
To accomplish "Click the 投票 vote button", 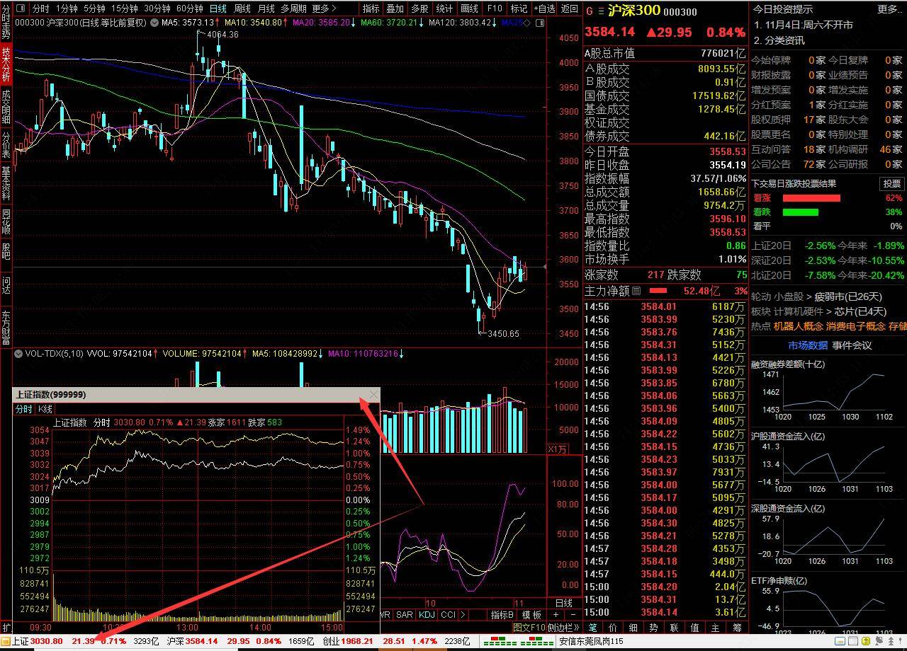I will click(x=891, y=183).
